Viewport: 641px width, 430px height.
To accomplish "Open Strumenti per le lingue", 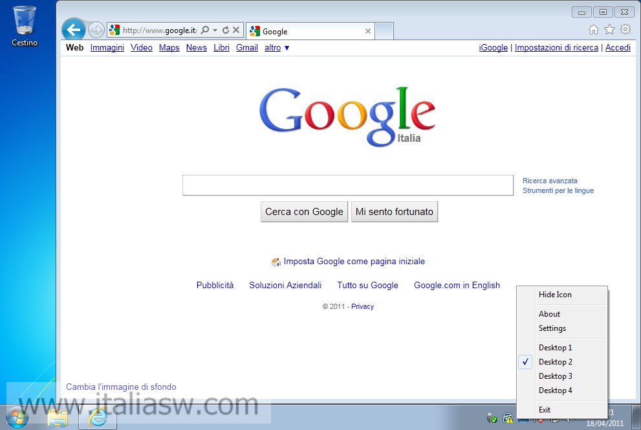I will point(558,190).
